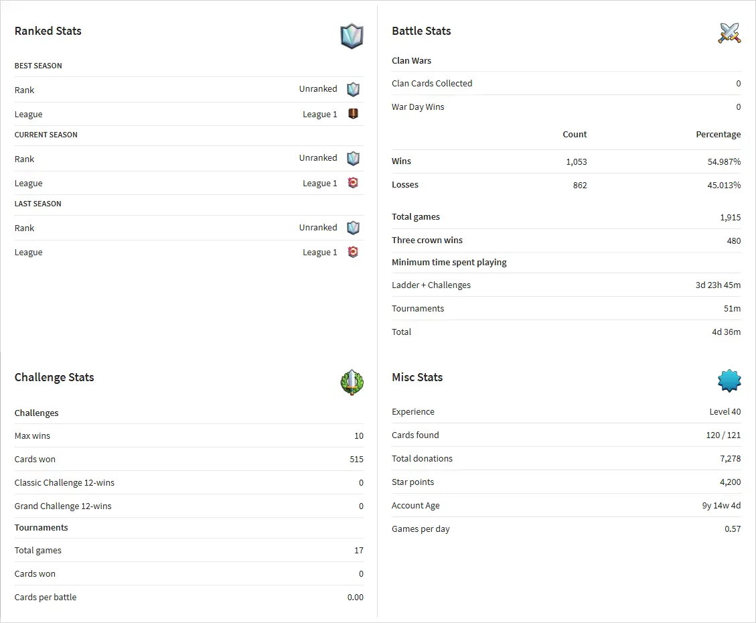This screenshot has width=756, height=623.
Task: Select the Battle Stats heading
Action: (421, 31)
